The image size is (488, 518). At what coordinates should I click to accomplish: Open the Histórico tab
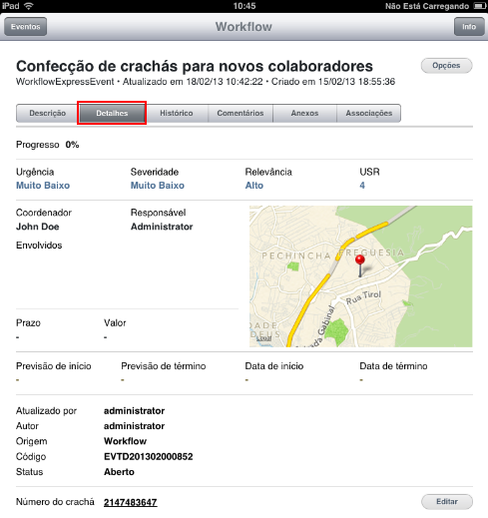coord(177,113)
